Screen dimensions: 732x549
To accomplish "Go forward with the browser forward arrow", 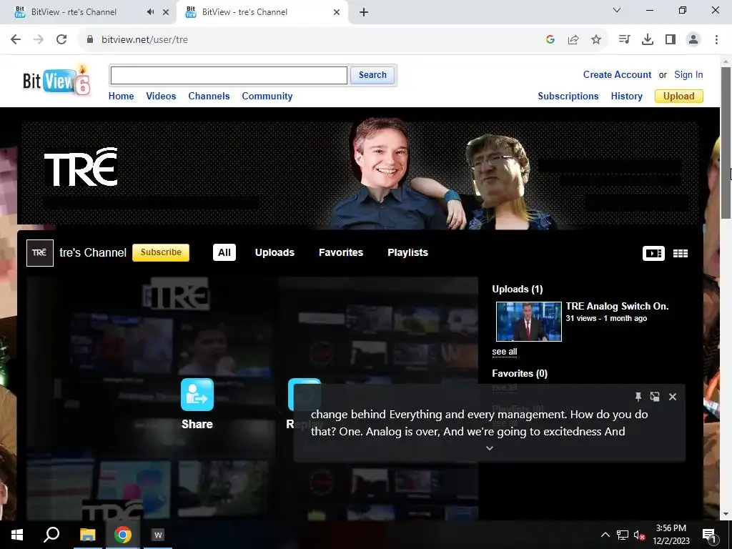I will [39, 39].
